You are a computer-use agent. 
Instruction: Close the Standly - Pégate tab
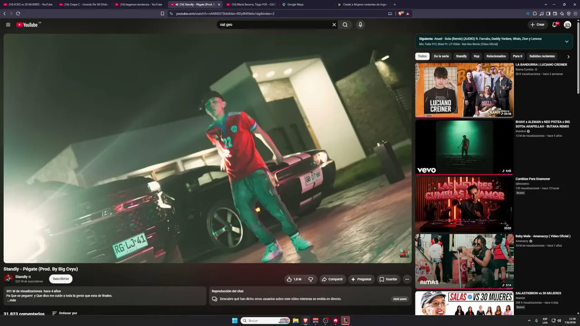219,5
